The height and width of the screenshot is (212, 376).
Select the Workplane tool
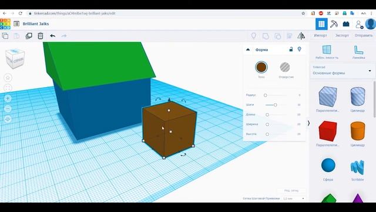tap(327, 52)
